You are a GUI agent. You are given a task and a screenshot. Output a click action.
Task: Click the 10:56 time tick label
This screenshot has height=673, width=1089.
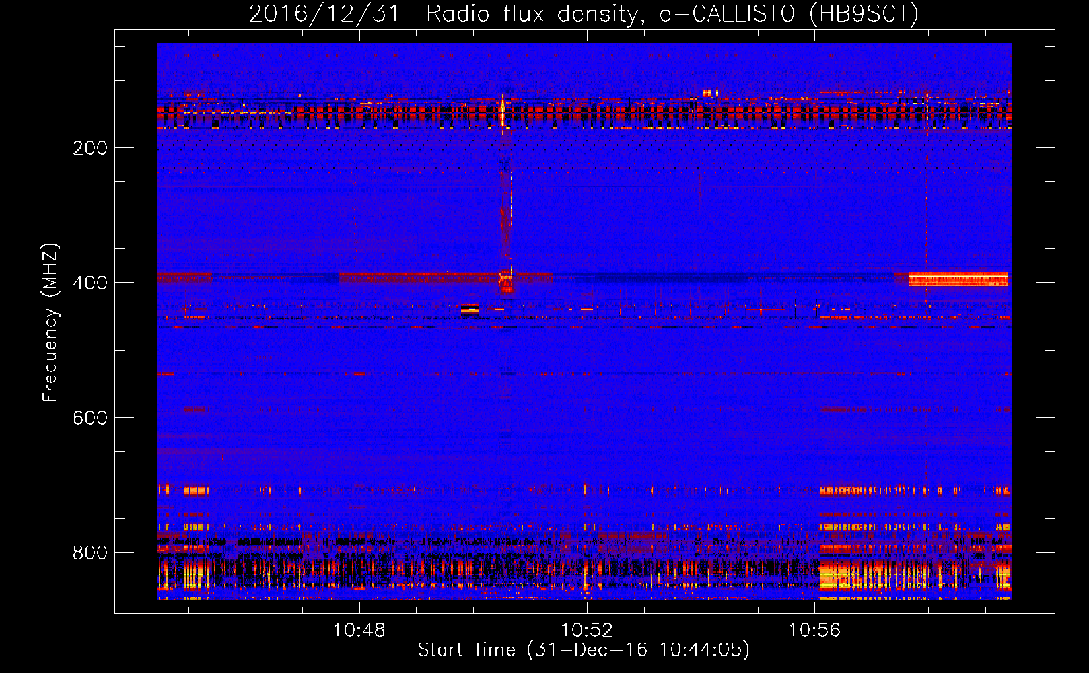coord(814,631)
